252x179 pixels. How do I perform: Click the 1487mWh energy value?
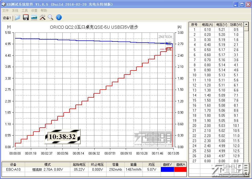133,169
